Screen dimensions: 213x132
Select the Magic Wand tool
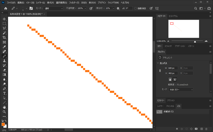point(4,33)
